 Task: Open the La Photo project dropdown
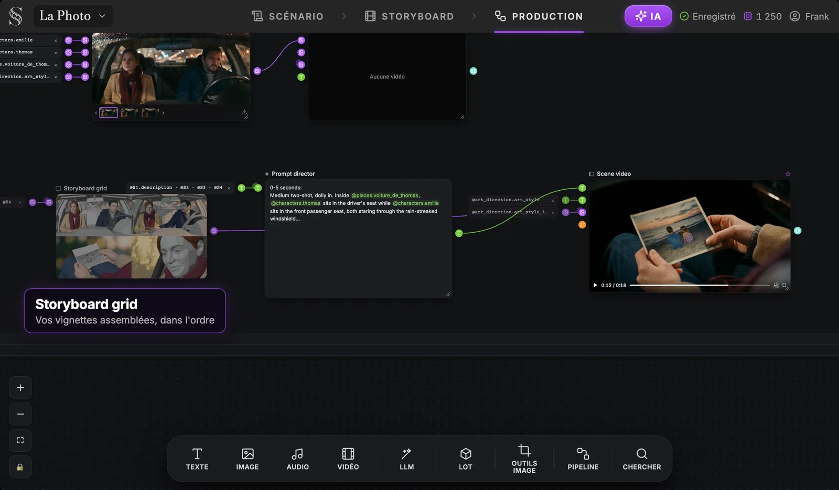[73, 16]
